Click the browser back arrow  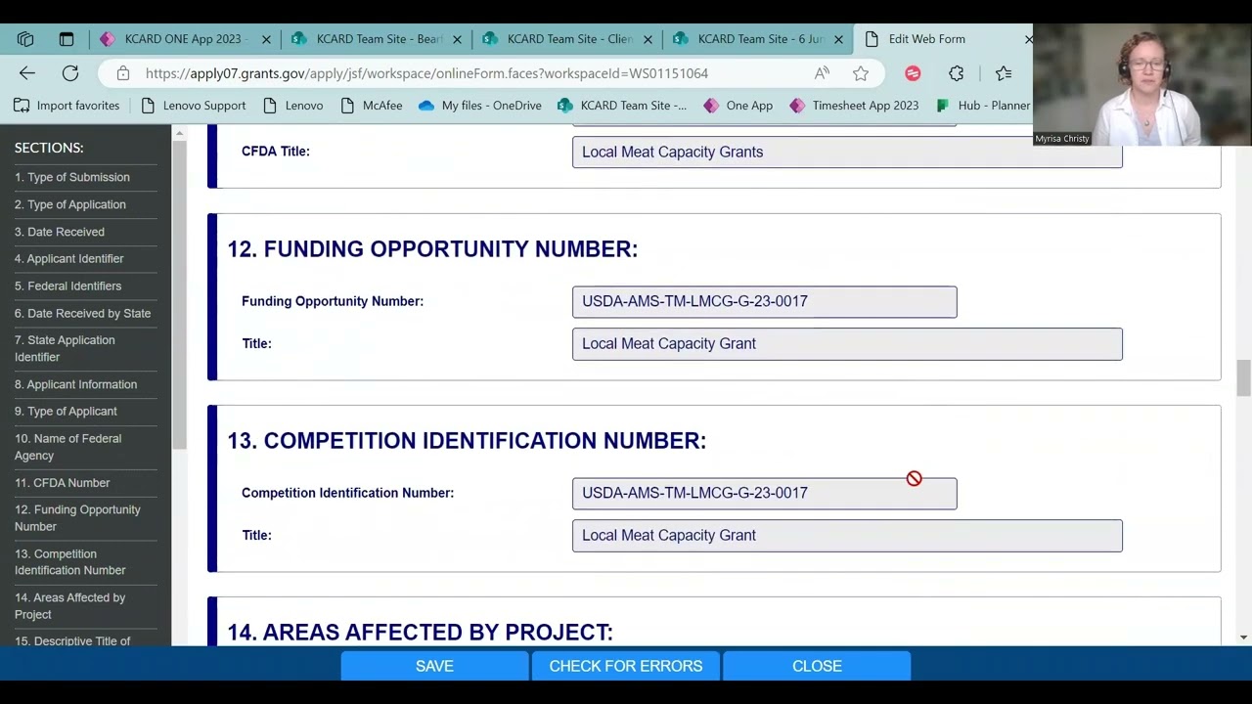(x=27, y=73)
